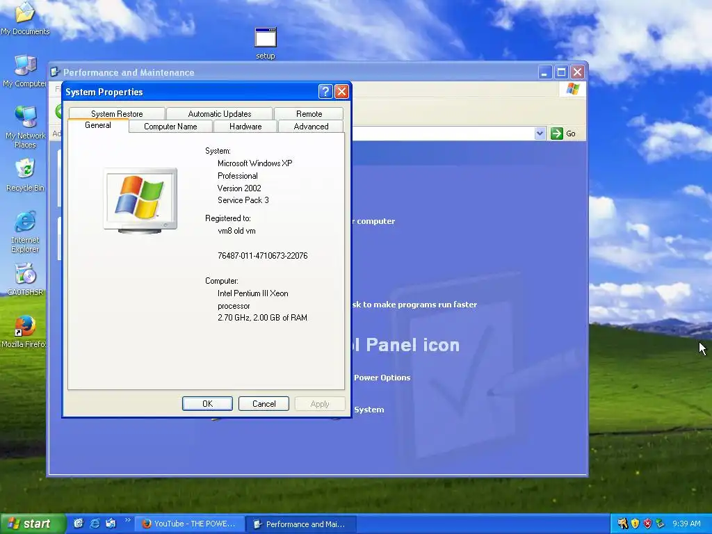Select the CAOTSHSR disc icon
The height and width of the screenshot is (534, 712).
[25, 280]
